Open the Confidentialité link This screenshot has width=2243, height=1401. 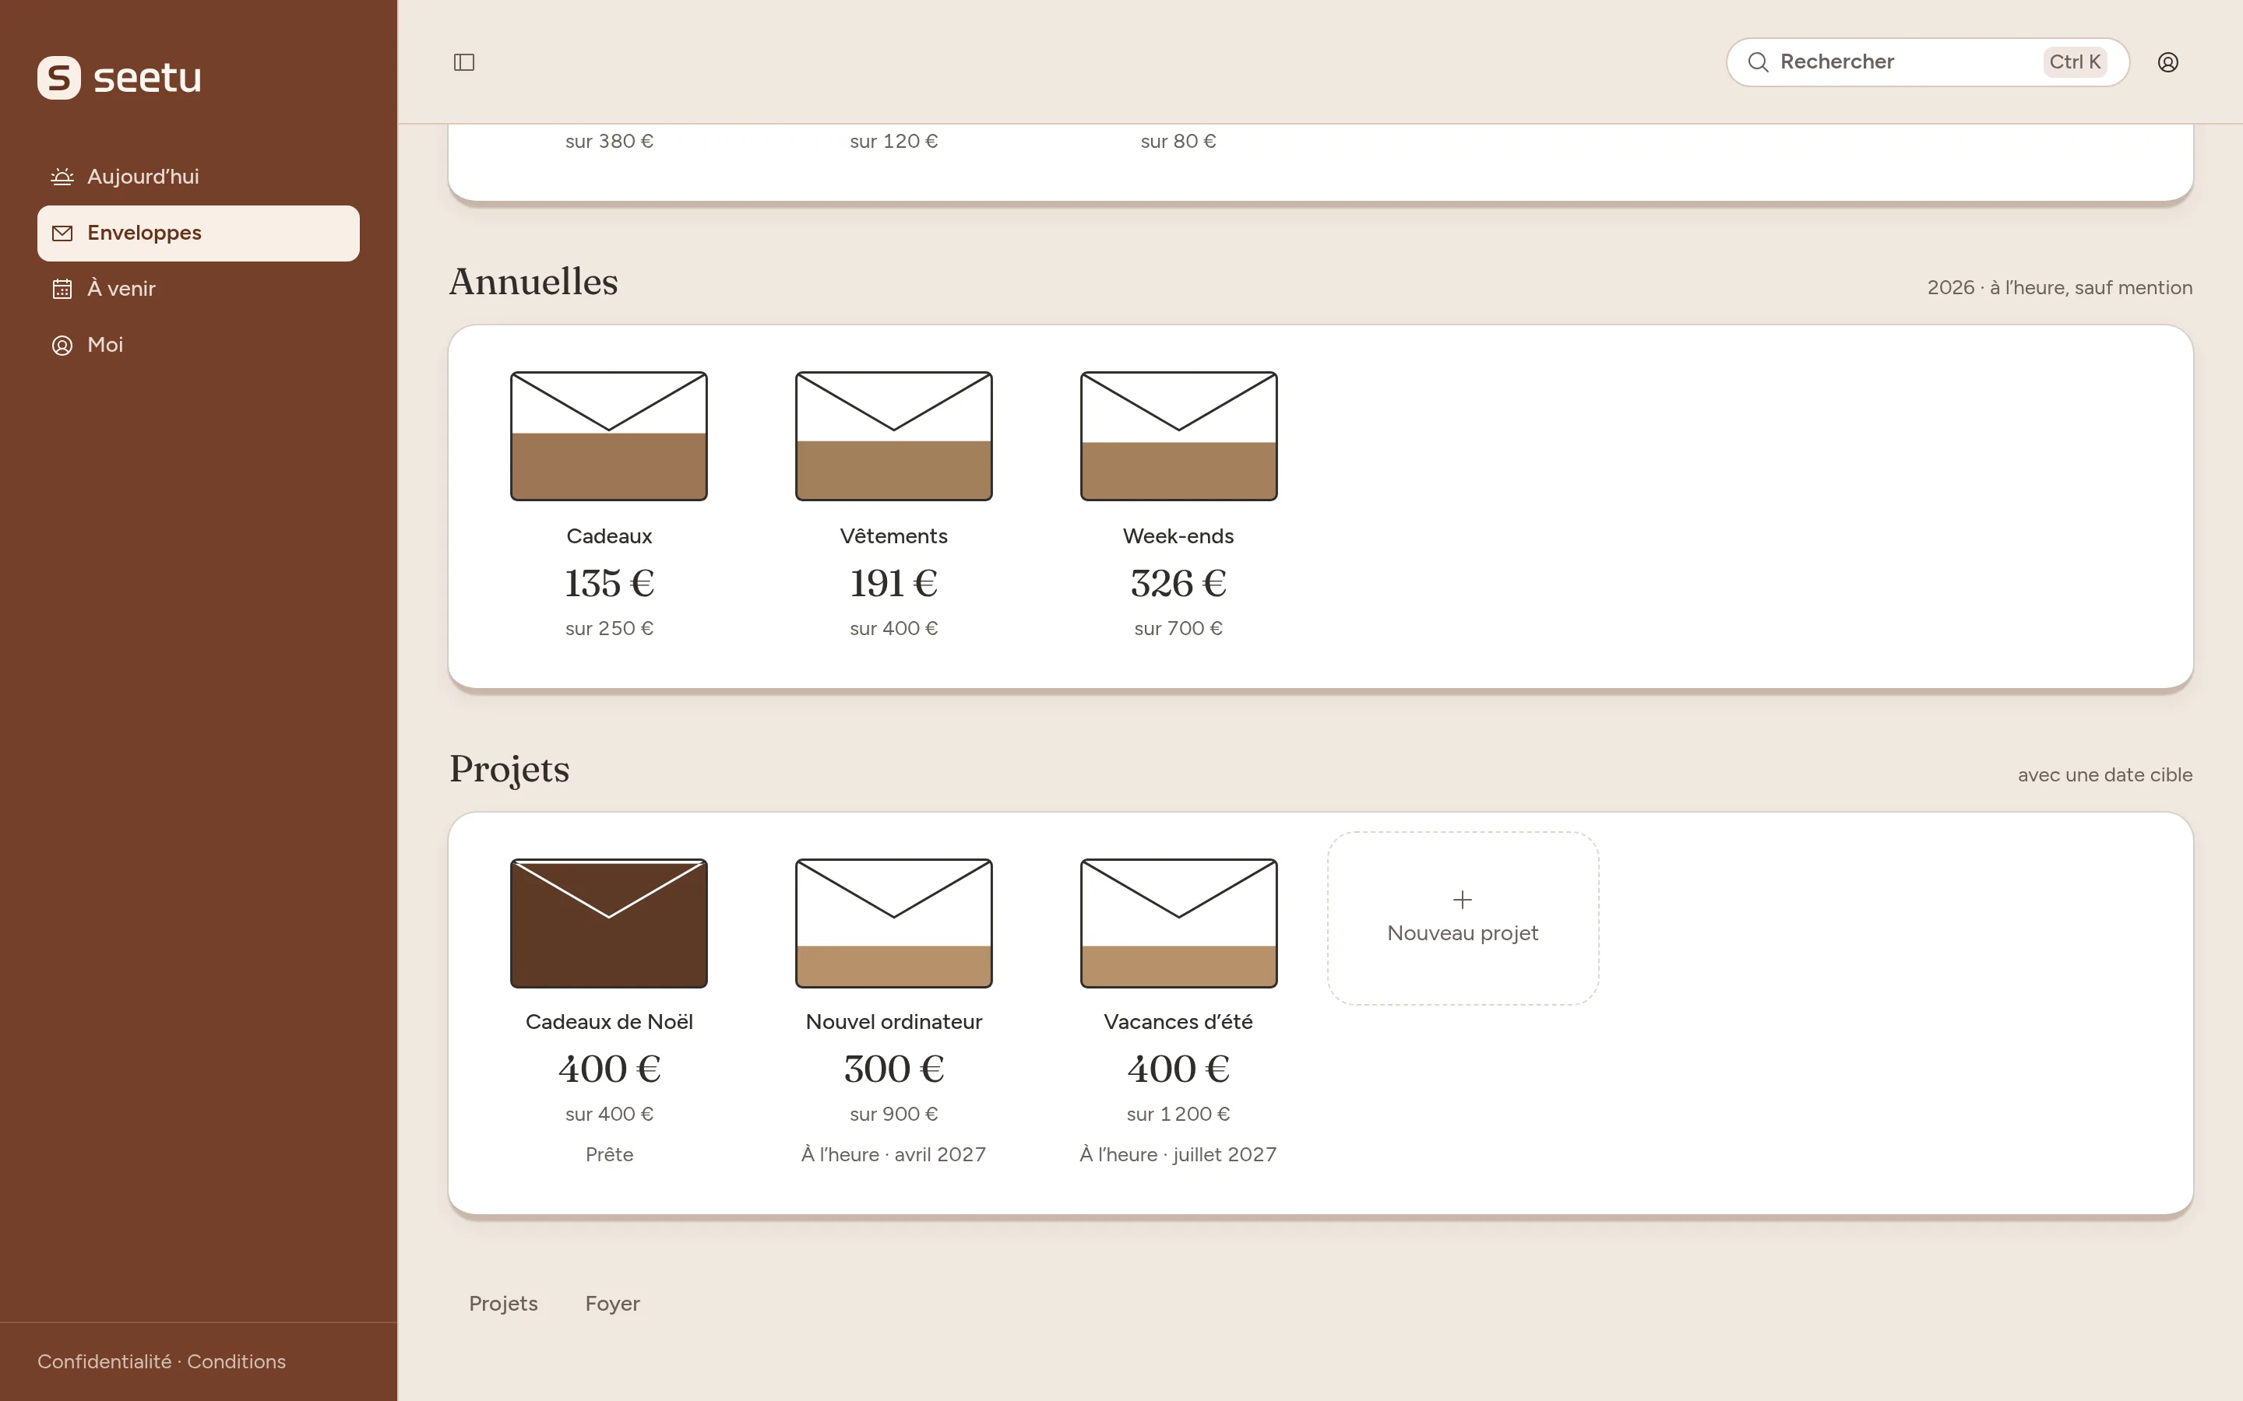(x=104, y=1361)
